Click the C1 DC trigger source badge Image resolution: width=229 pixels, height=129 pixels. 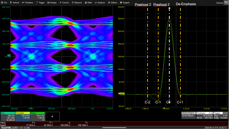[x=225, y=113]
